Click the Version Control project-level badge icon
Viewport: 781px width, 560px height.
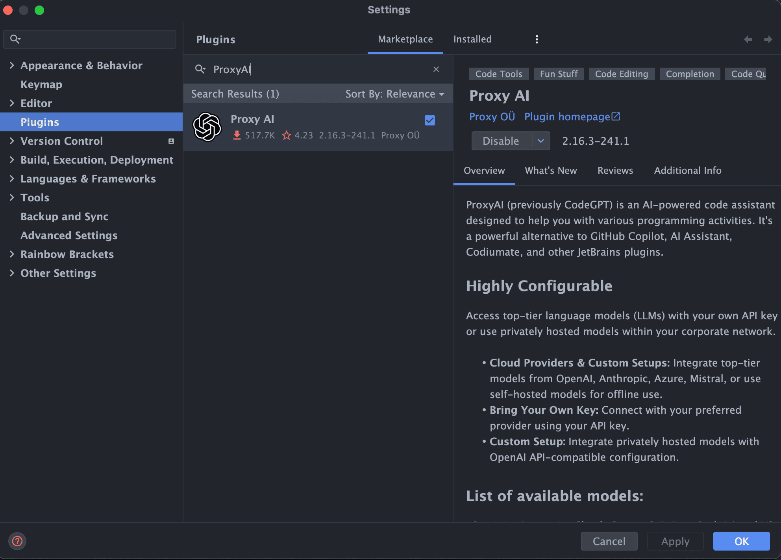coord(171,141)
